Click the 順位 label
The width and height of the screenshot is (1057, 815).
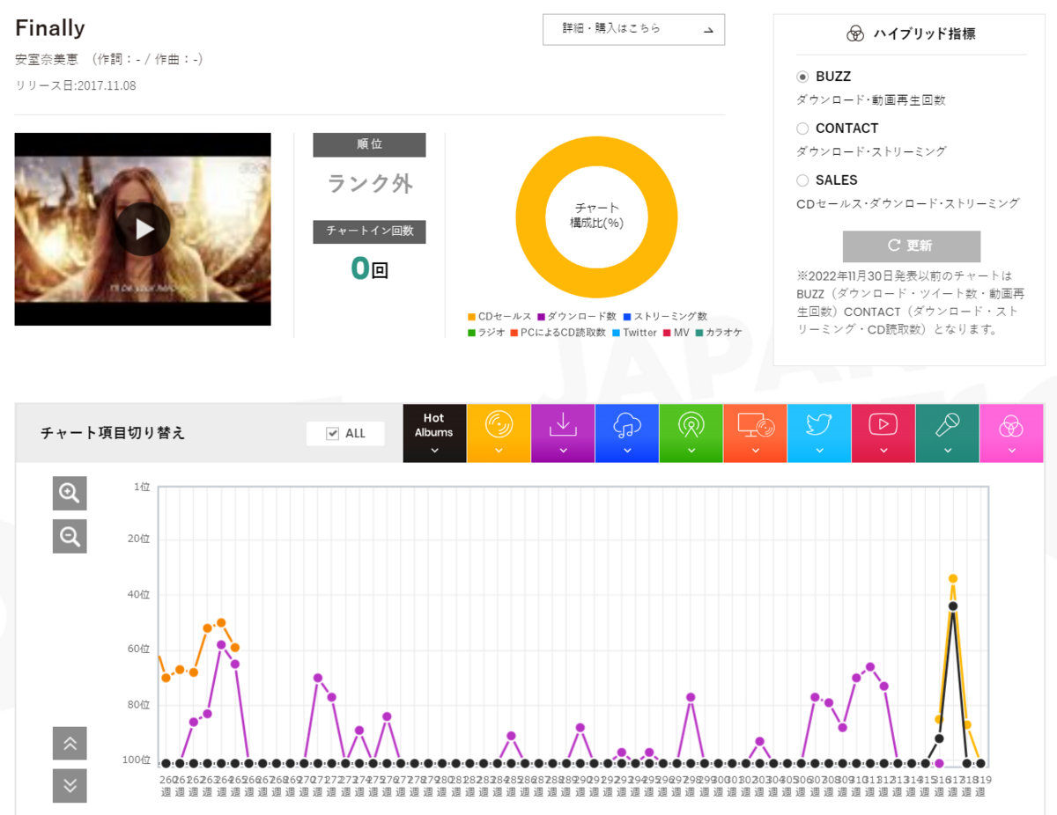[x=369, y=144]
